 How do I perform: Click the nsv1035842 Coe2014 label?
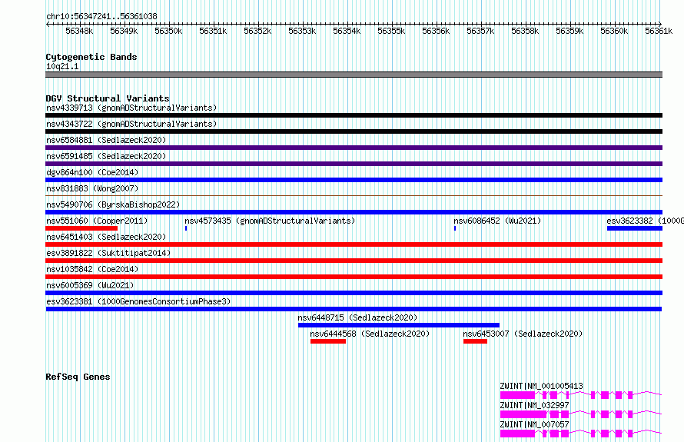92,269
